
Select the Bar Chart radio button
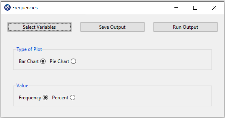click(x=43, y=61)
